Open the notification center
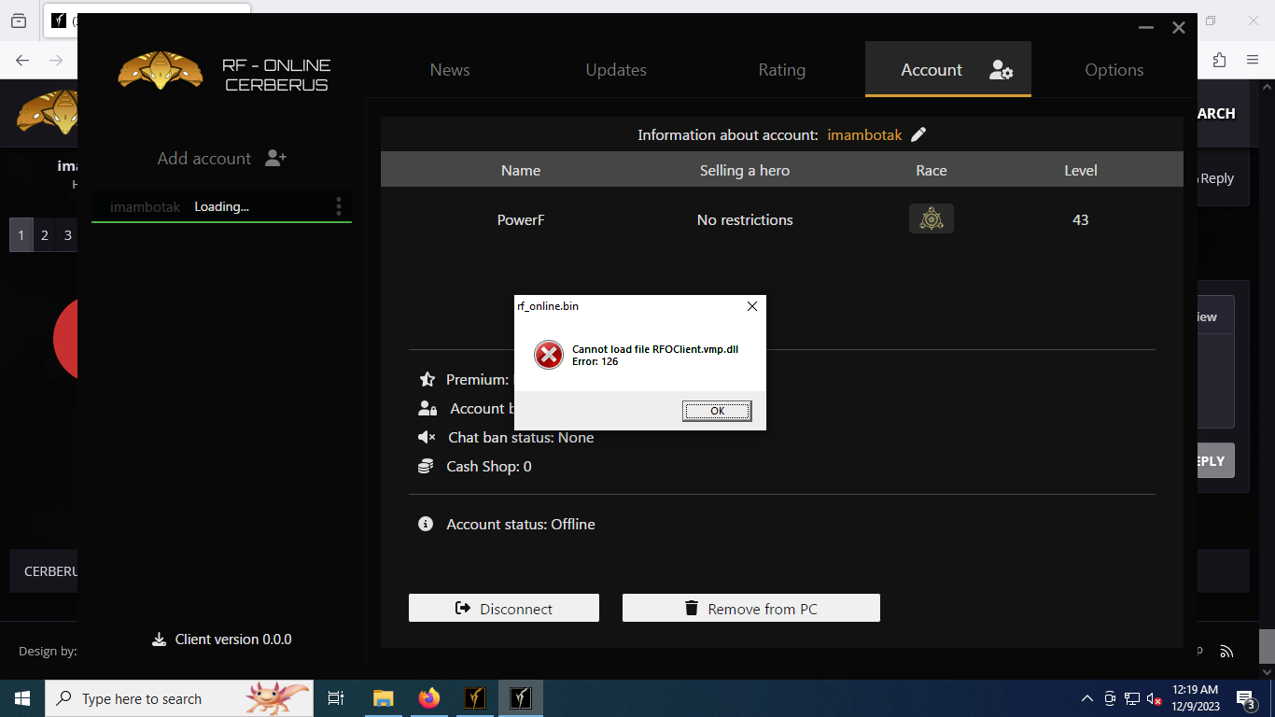The image size is (1275, 717). coord(1245,698)
